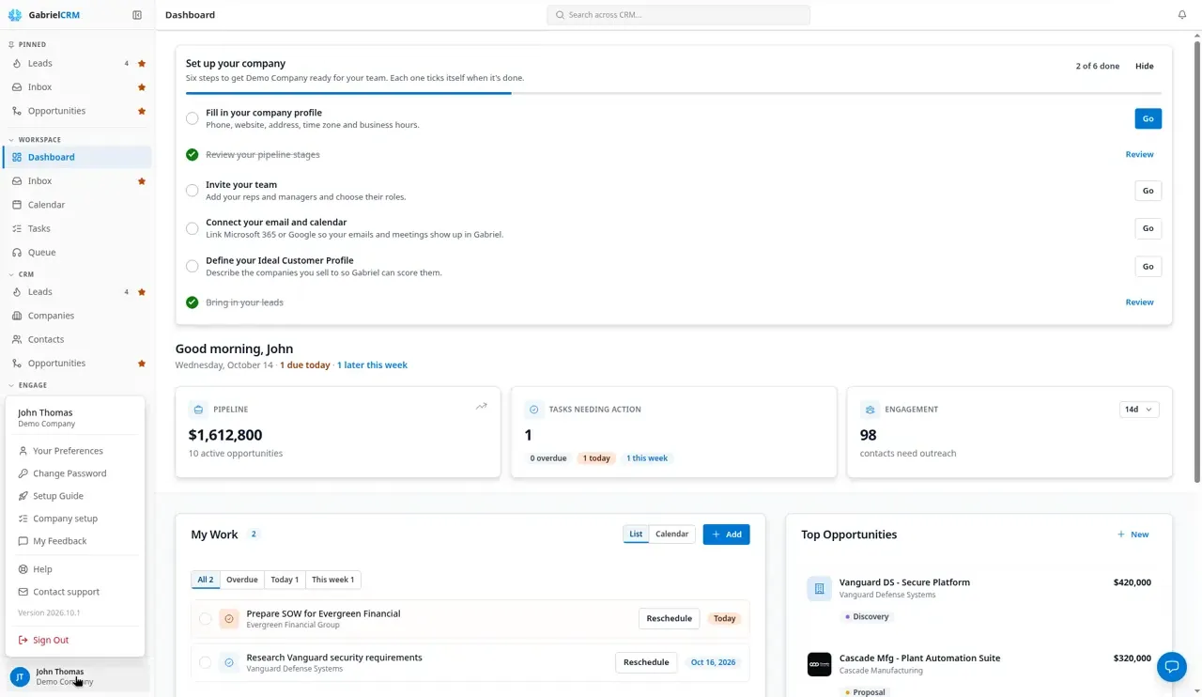Click the Vanguard DS opportunity building icon
Image resolution: width=1202 pixels, height=697 pixels.
tap(819, 589)
